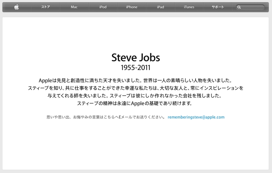Open the Mac nav item
272x173 pixels.
(x=74, y=7)
